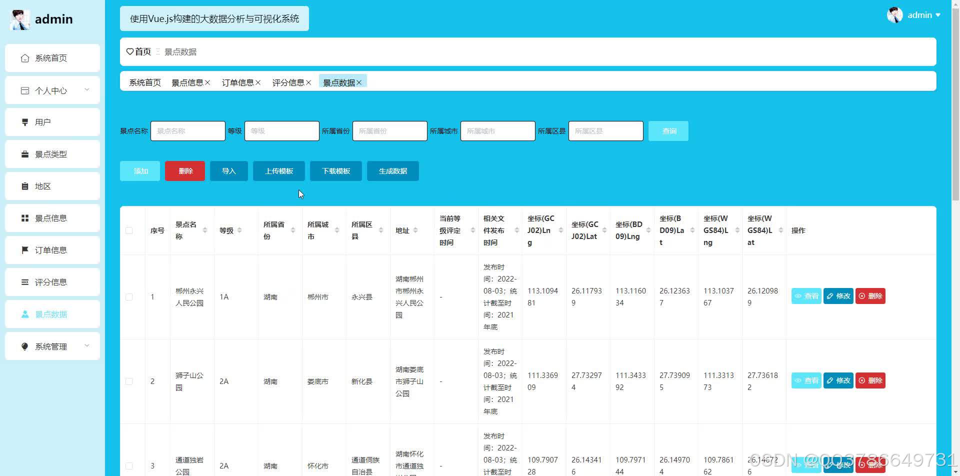The image size is (960, 476).
Task: Sort table by 景点名称 column
Action: tap(205, 230)
